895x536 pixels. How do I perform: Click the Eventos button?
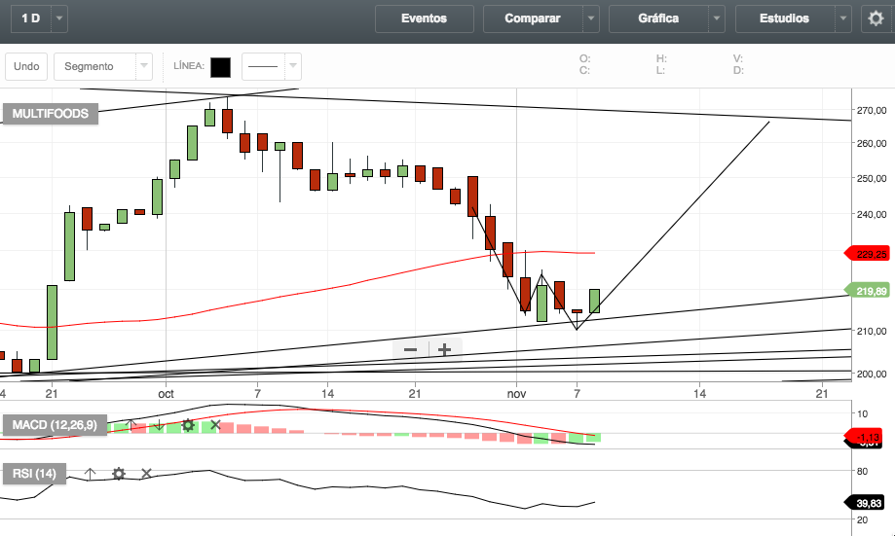pos(424,18)
